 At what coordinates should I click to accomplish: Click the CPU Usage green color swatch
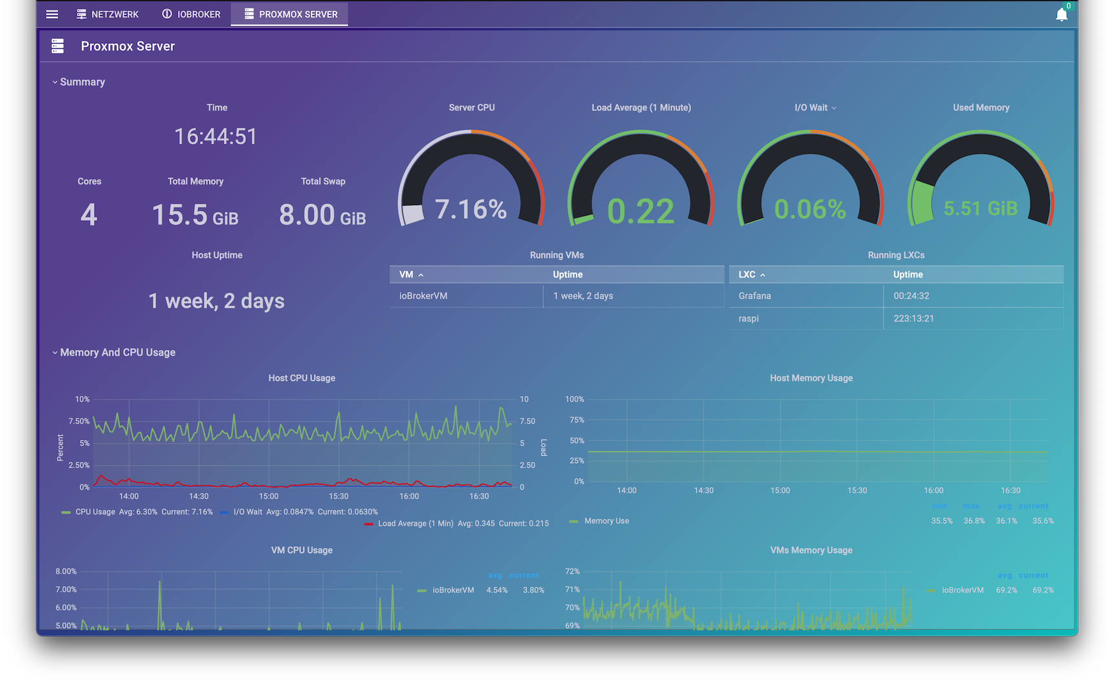[x=65, y=513]
